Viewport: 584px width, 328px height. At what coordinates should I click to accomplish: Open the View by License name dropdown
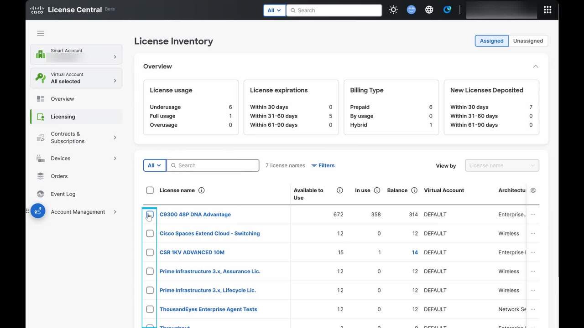pos(502,165)
